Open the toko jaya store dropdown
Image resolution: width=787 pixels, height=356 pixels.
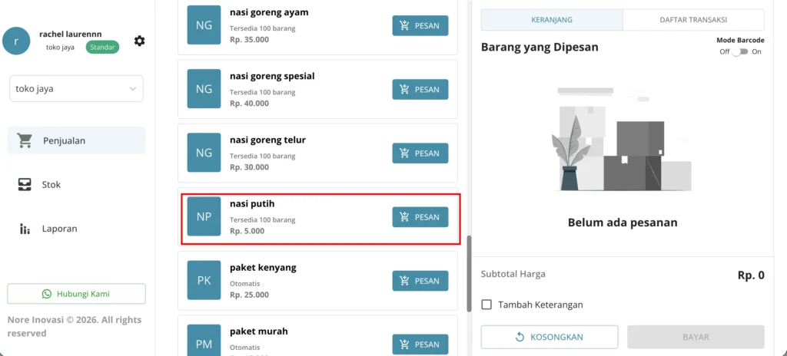[x=76, y=89]
